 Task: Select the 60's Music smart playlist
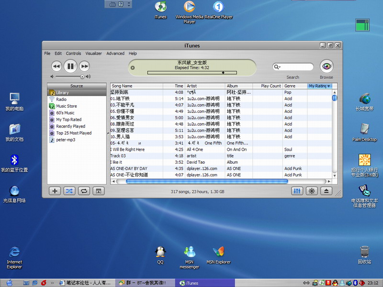(77, 113)
